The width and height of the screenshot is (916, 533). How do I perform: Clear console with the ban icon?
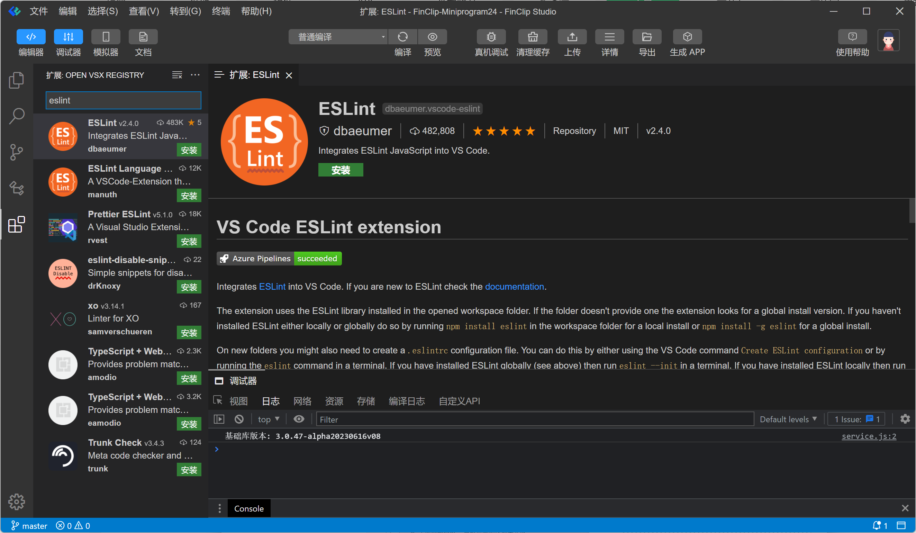(239, 419)
